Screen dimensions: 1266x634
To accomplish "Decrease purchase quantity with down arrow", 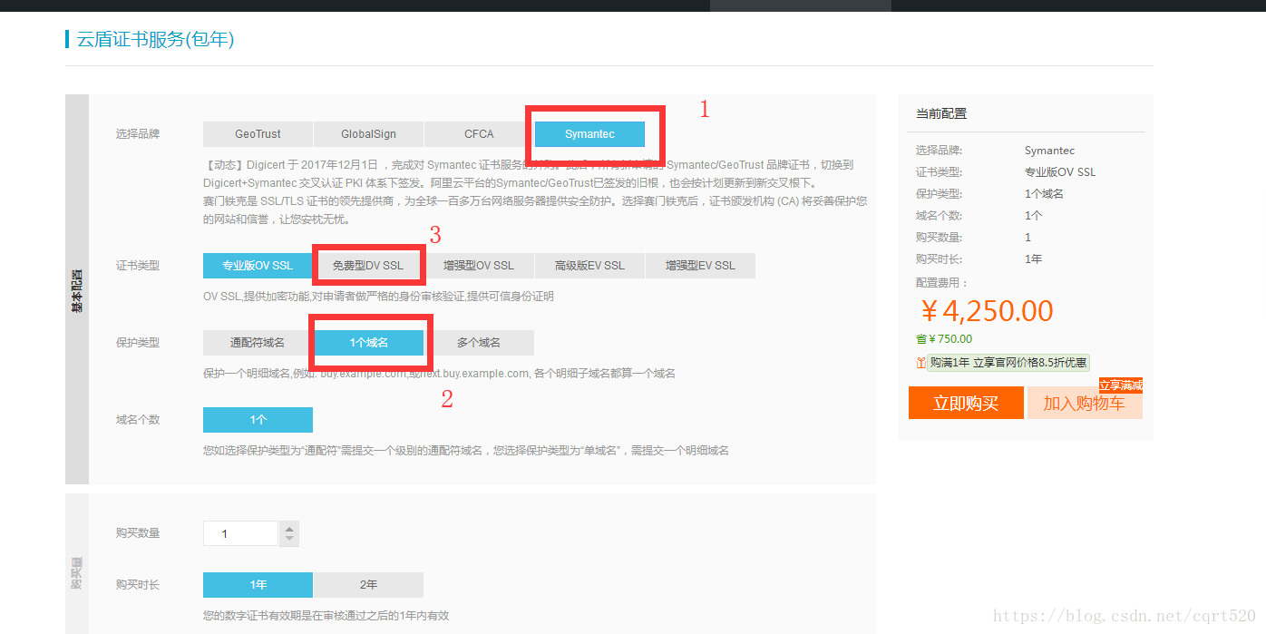I will point(289,539).
